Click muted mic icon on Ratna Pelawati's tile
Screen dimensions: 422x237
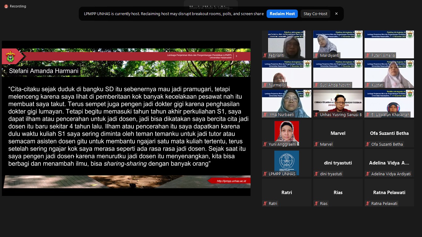click(368, 204)
